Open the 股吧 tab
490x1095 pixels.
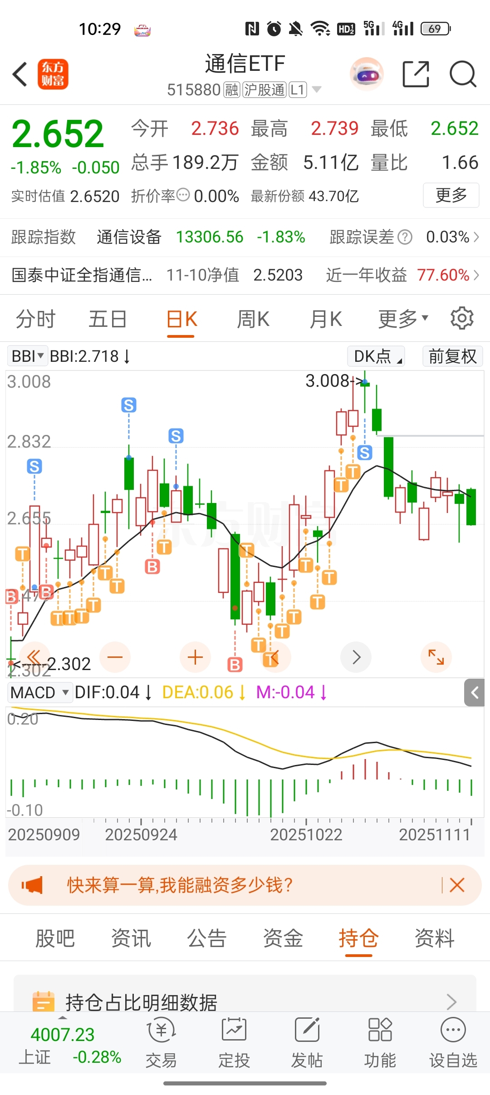point(55,938)
